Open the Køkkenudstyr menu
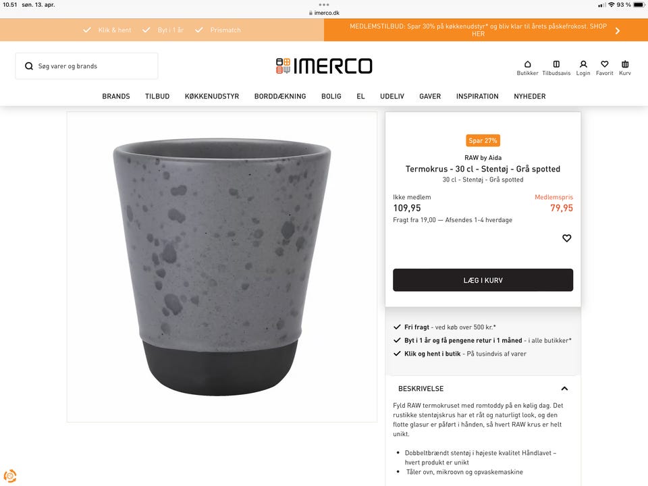 click(x=212, y=97)
